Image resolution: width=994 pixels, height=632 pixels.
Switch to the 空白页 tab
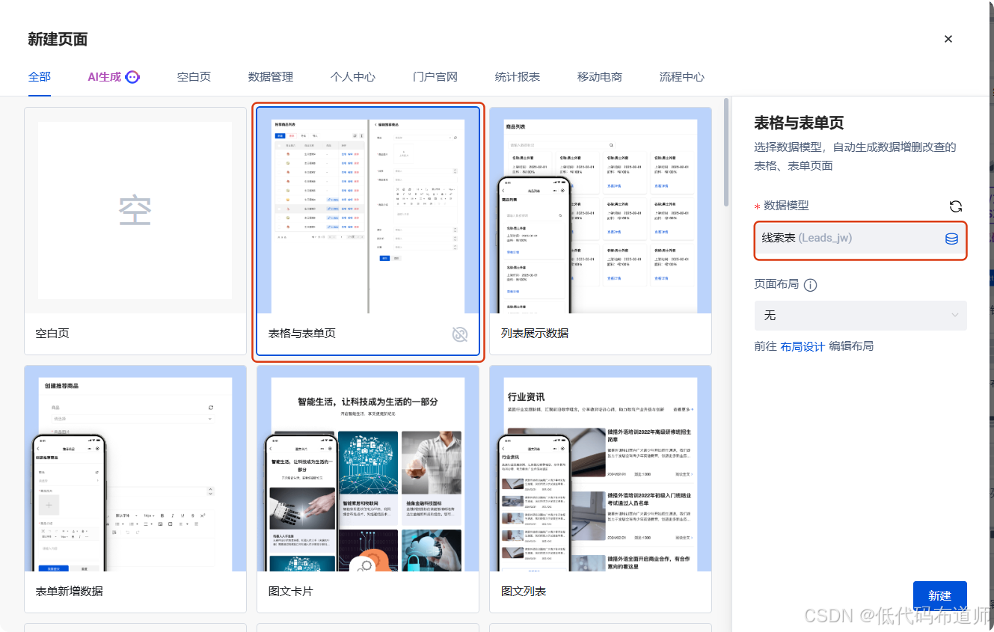pos(194,76)
